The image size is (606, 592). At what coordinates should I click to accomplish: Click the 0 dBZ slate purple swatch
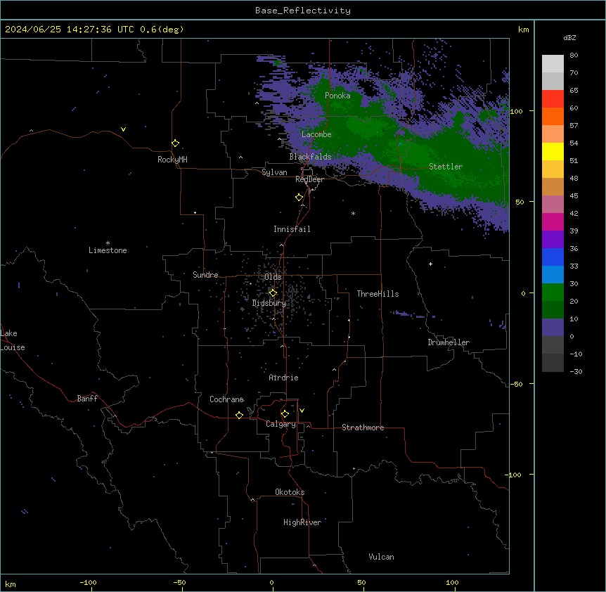click(553, 328)
